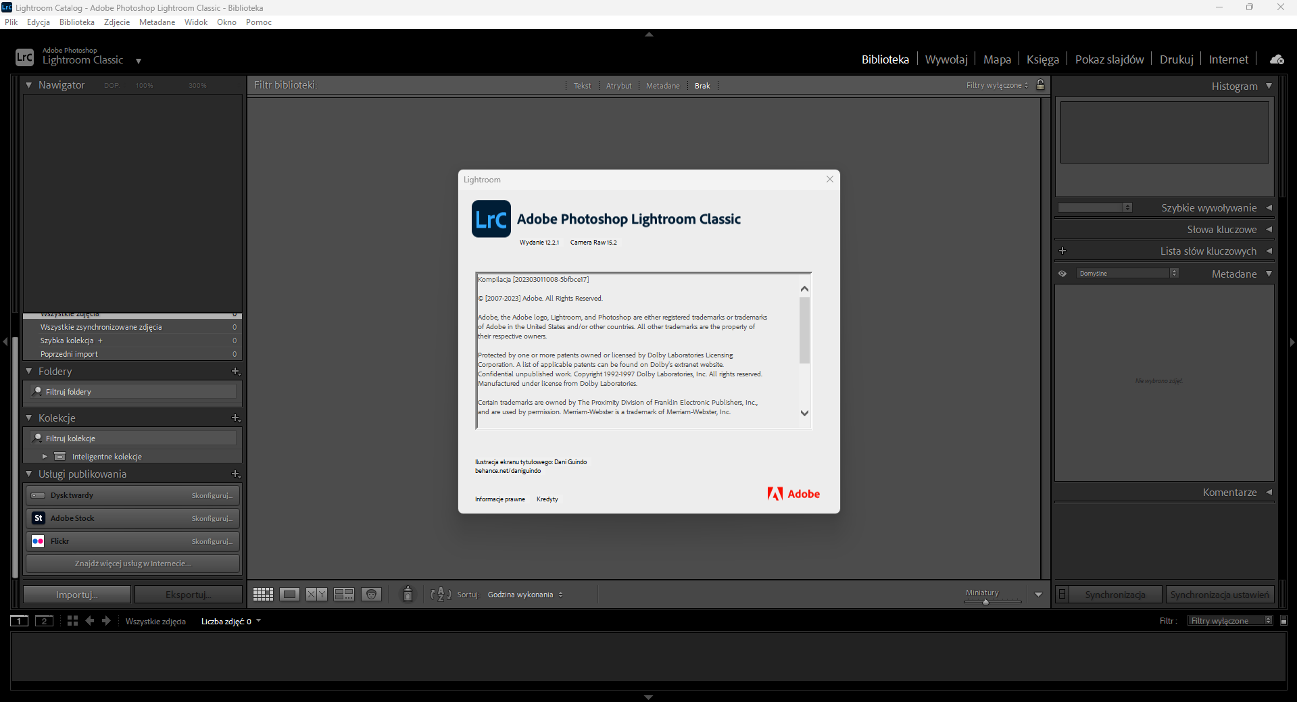Open Informacje prawne in the about dialog
Screen dimensions: 1297x702
pyautogui.click(x=500, y=499)
